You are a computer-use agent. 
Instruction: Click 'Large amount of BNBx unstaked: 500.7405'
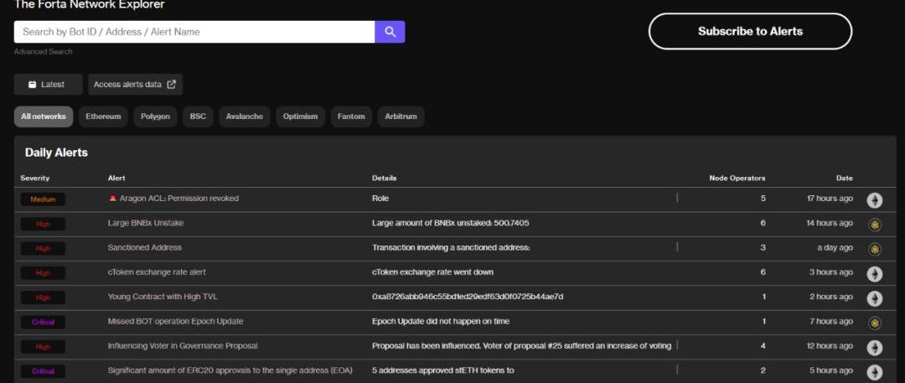pyautogui.click(x=451, y=223)
